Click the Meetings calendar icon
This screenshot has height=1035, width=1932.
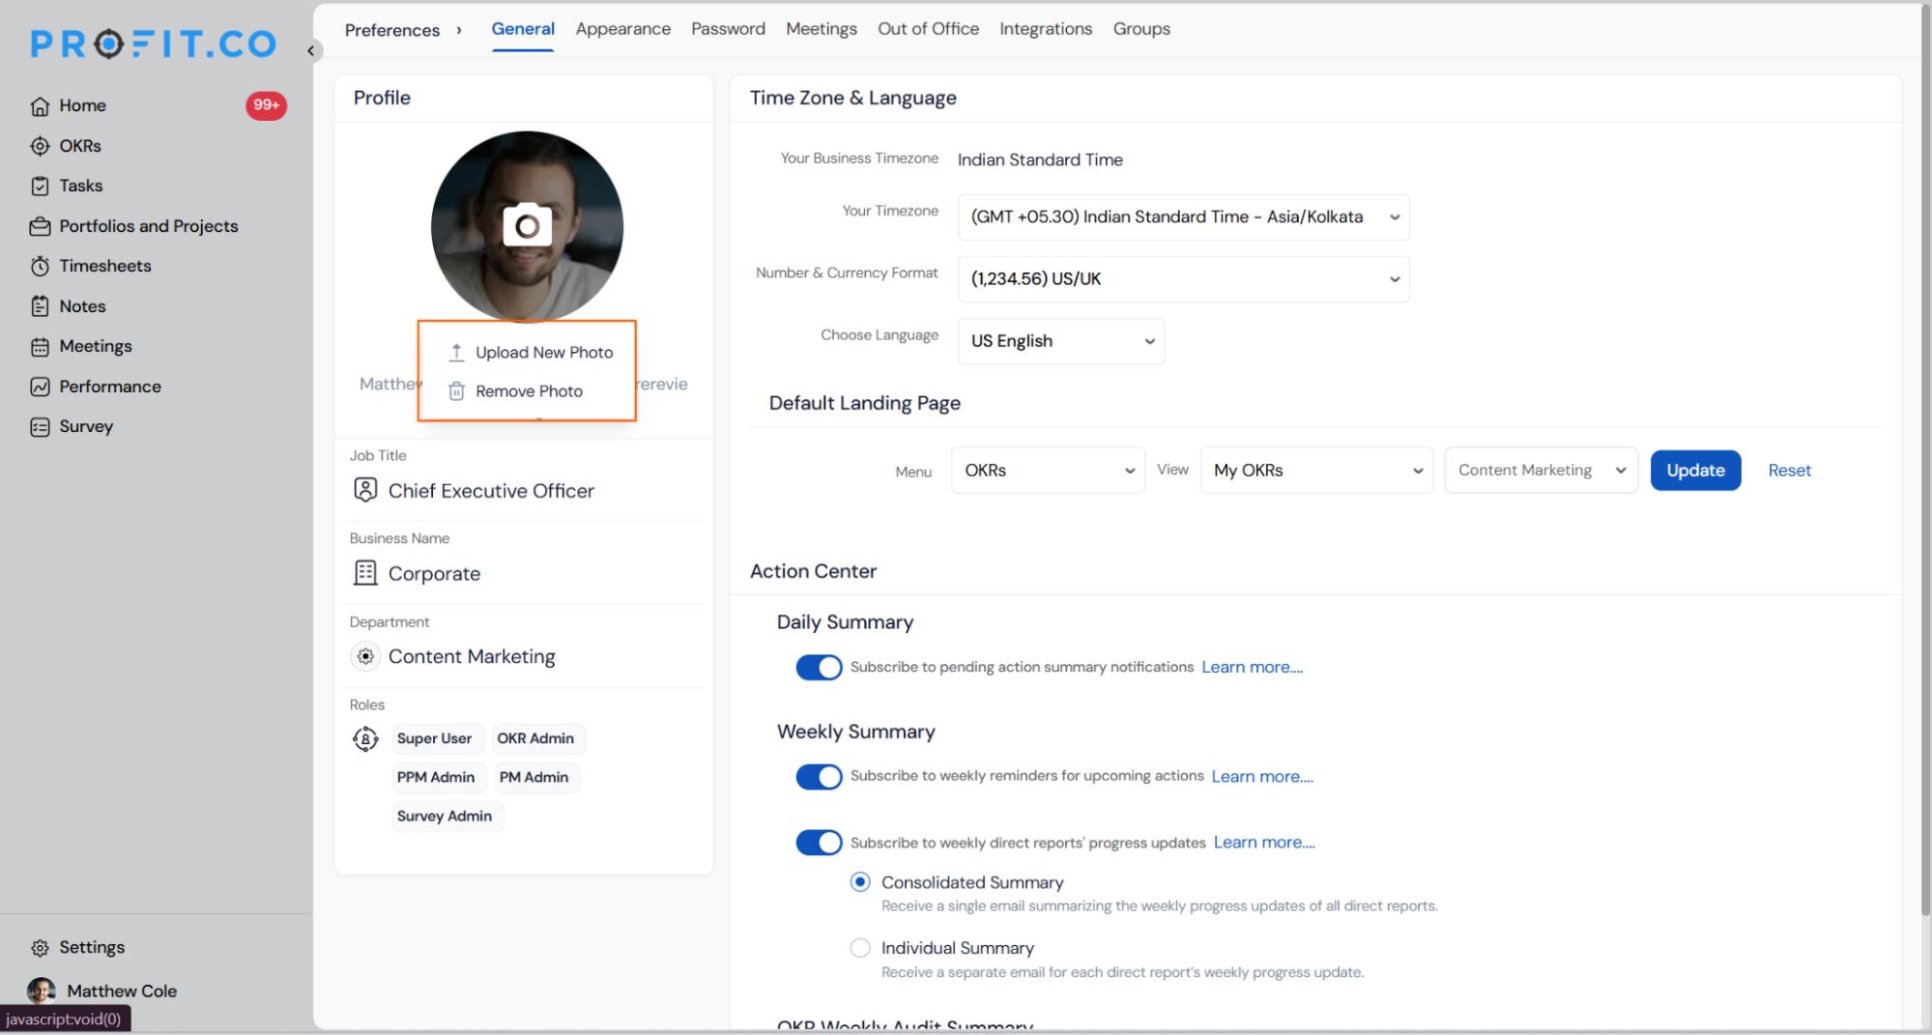(x=40, y=346)
